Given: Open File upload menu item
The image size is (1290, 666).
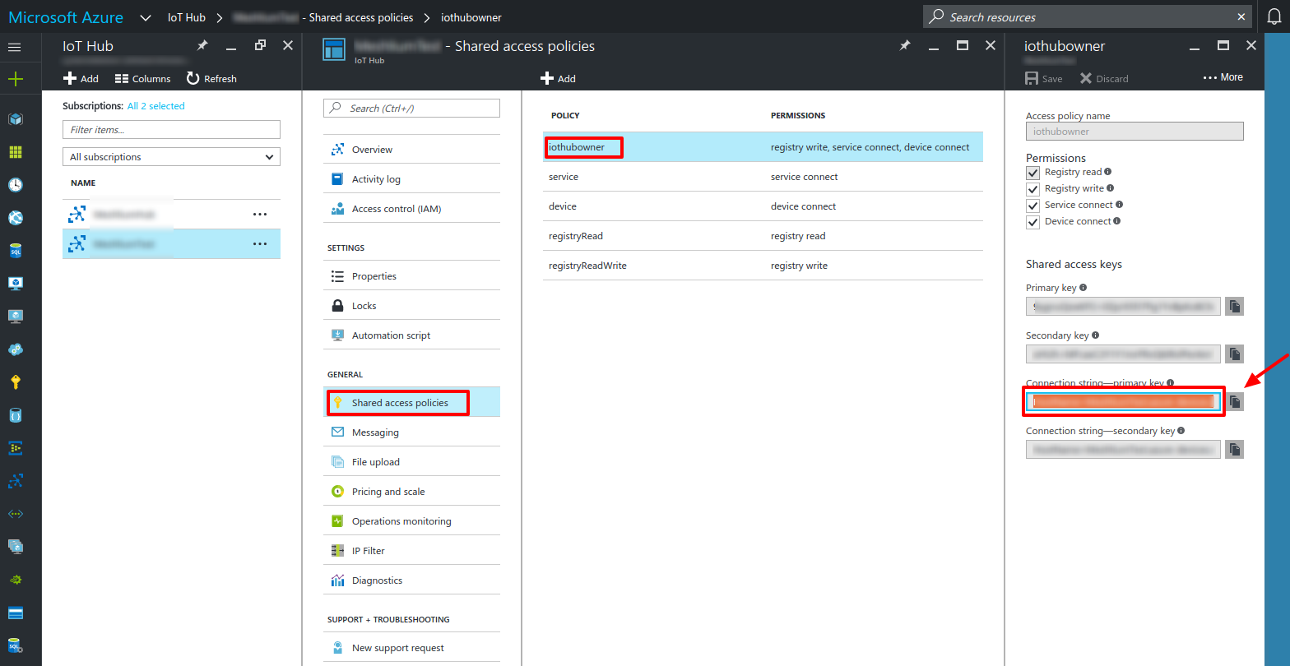Looking at the screenshot, I should pyautogui.click(x=411, y=462).
